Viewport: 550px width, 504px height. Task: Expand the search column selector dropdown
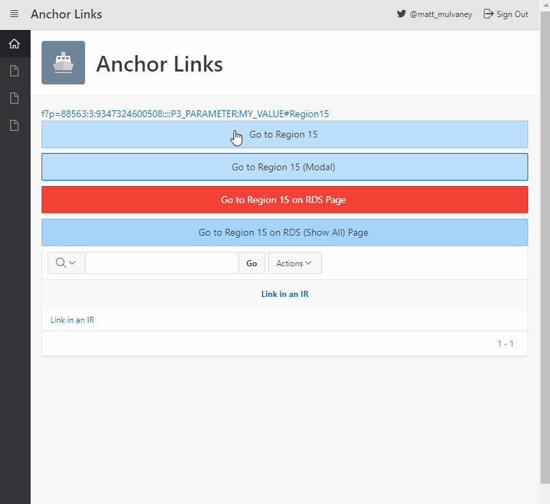[66, 263]
